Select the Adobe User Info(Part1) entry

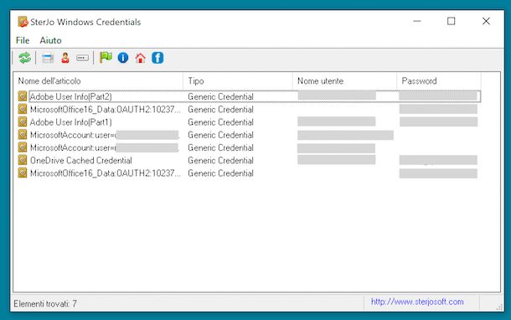pos(70,122)
